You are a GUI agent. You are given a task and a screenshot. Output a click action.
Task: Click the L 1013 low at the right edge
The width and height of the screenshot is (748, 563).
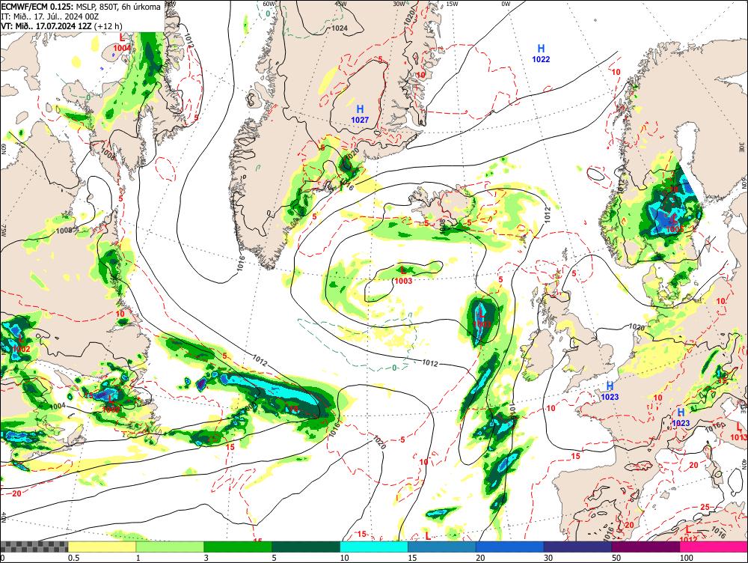coord(739,432)
